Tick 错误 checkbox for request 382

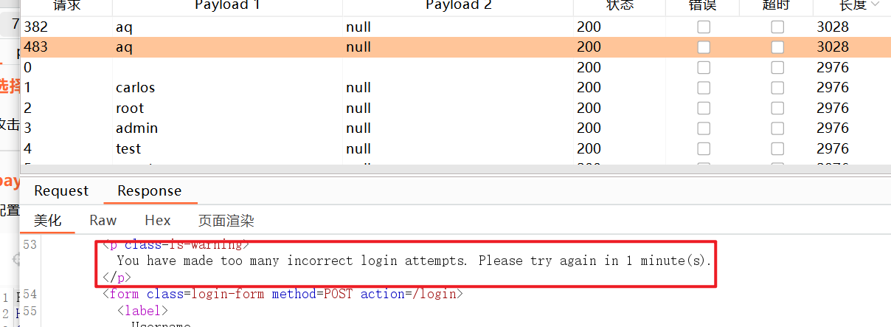pos(704,27)
